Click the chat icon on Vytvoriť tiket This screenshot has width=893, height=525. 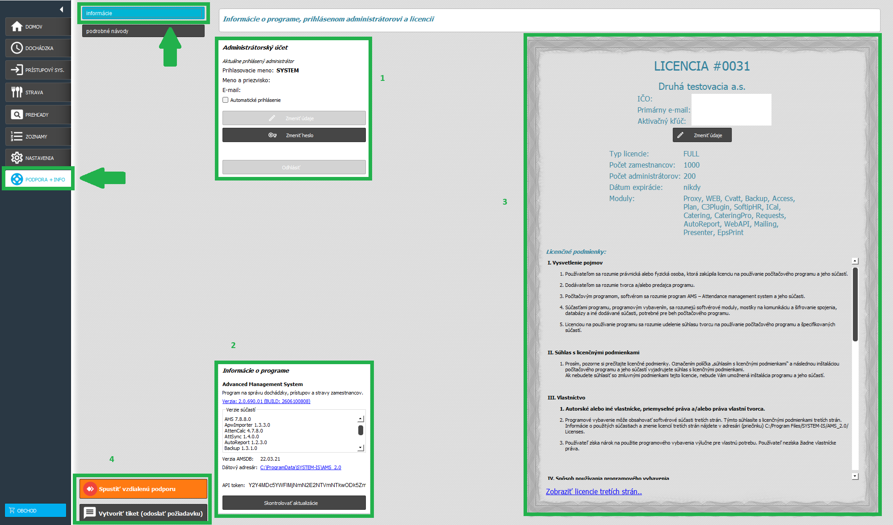pos(90,513)
